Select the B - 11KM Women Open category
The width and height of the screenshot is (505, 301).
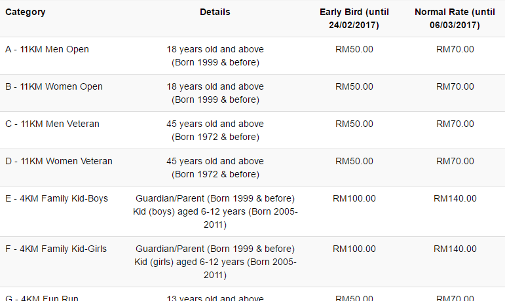point(54,87)
